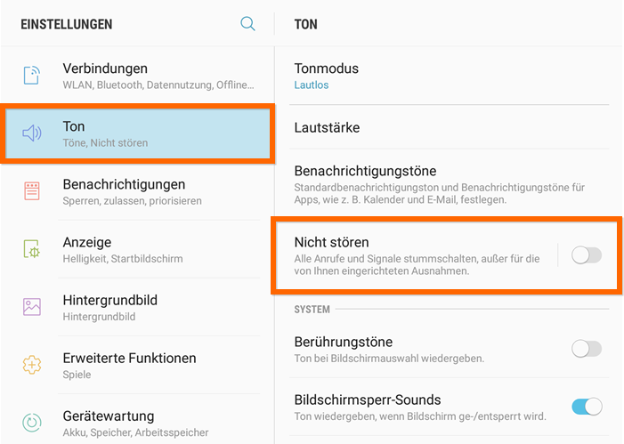Tap the Gerätewartung circular icon
Screen dimensions: 624x444
(x=32, y=423)
